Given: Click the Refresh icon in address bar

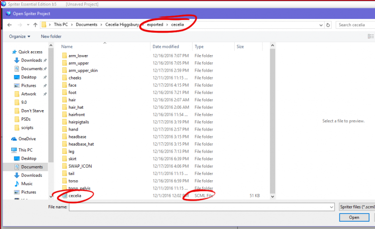Looking at the screenshot, I should pos(328,24).
